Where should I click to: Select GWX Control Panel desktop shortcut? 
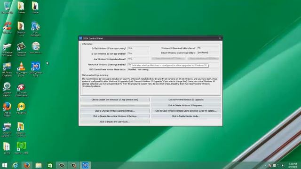[36, 69]
